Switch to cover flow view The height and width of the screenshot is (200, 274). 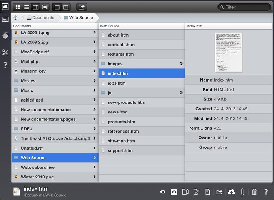(45, 7)
